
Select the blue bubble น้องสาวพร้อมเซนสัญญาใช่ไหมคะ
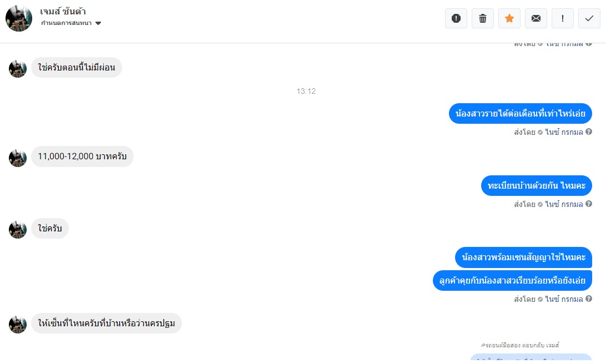tap(524, 257)
